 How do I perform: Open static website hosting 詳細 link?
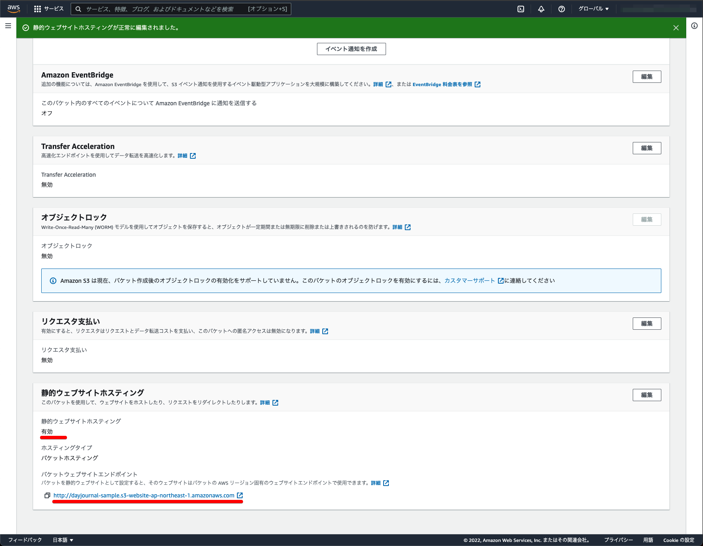(265, 403)
